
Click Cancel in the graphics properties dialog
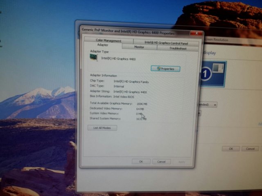click(x=161, y=162)
